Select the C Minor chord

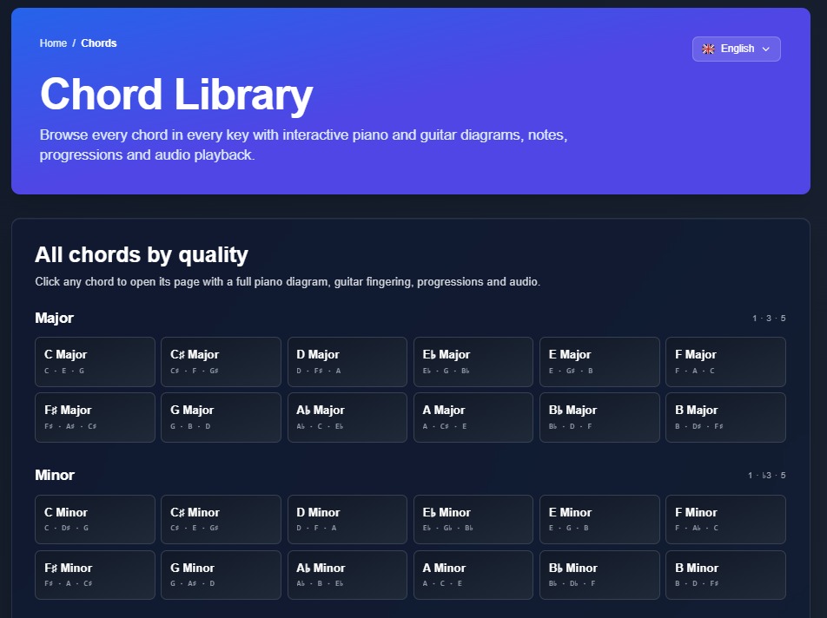point(95,519)
